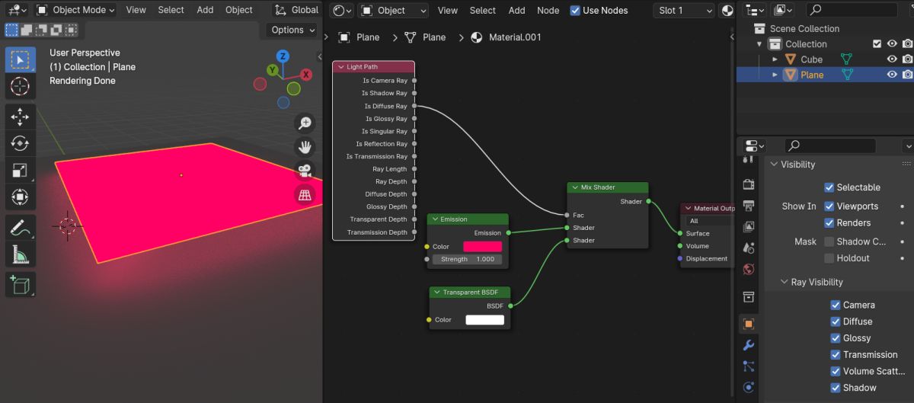Click the Emission node color swatch

point(483,247)
